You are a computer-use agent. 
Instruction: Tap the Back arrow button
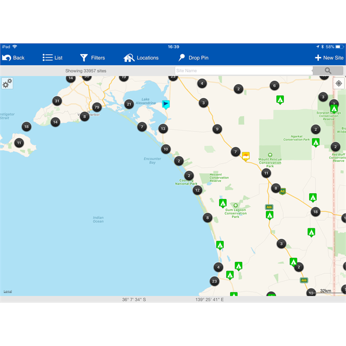(13, 58)
